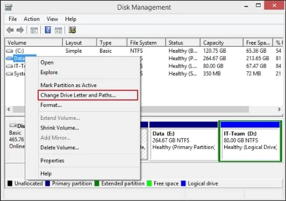The image size is (286, 201).
Task: Click the bright green Free space swatch
Action: (x=149, y=183)
